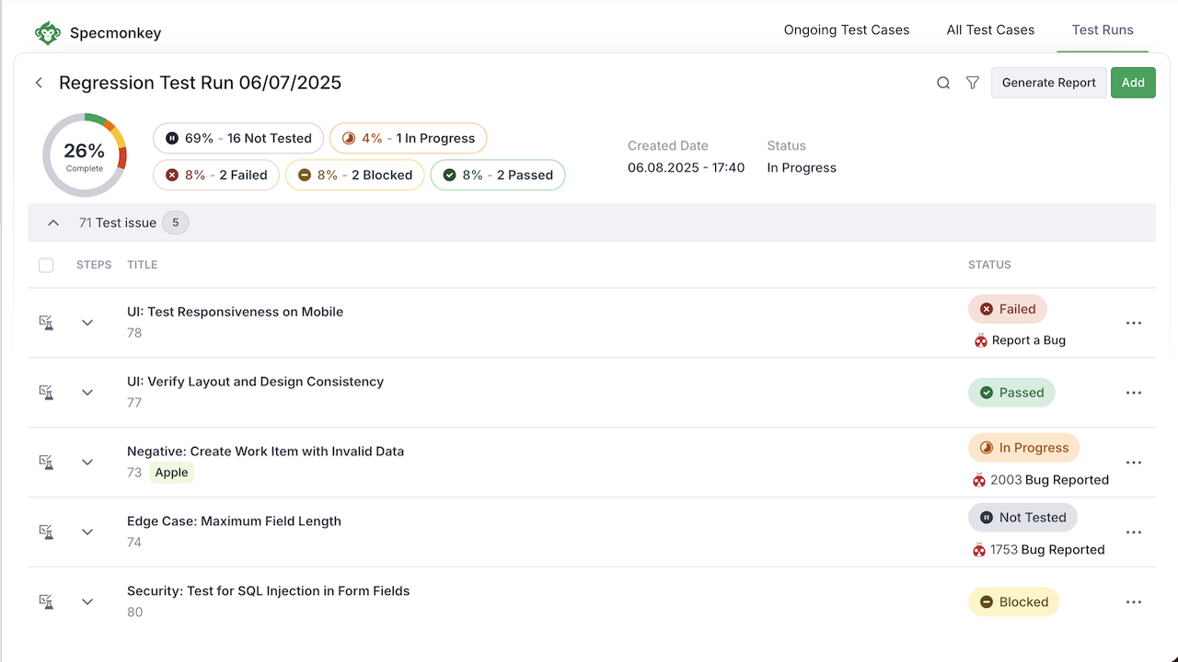
Task: Click the Specmonkey monkey logo
Action: 48,33
